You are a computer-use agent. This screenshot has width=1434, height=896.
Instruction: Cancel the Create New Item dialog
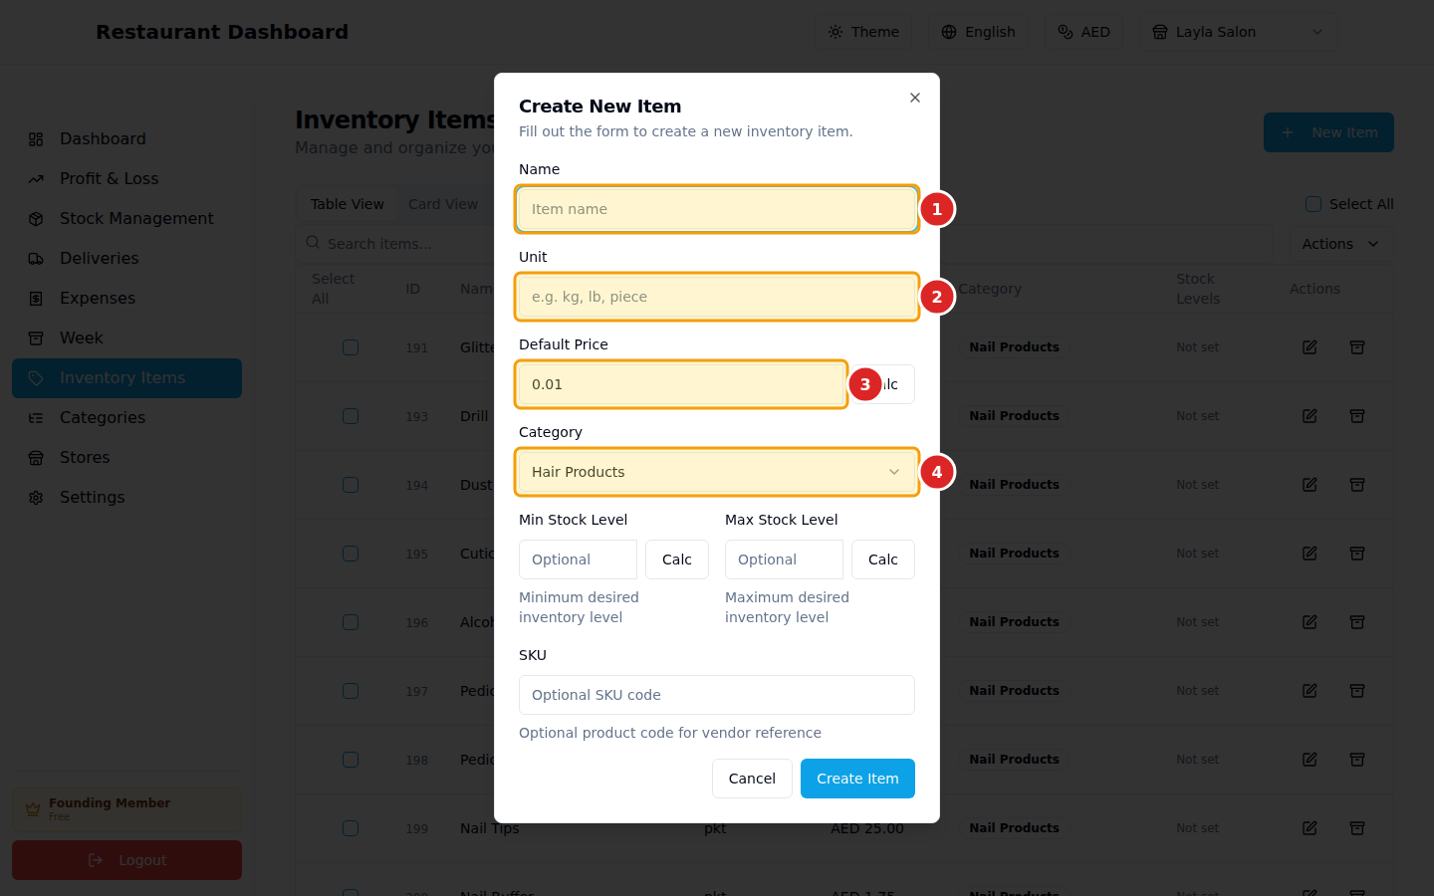pyautogui.click(x=752, y=778)
